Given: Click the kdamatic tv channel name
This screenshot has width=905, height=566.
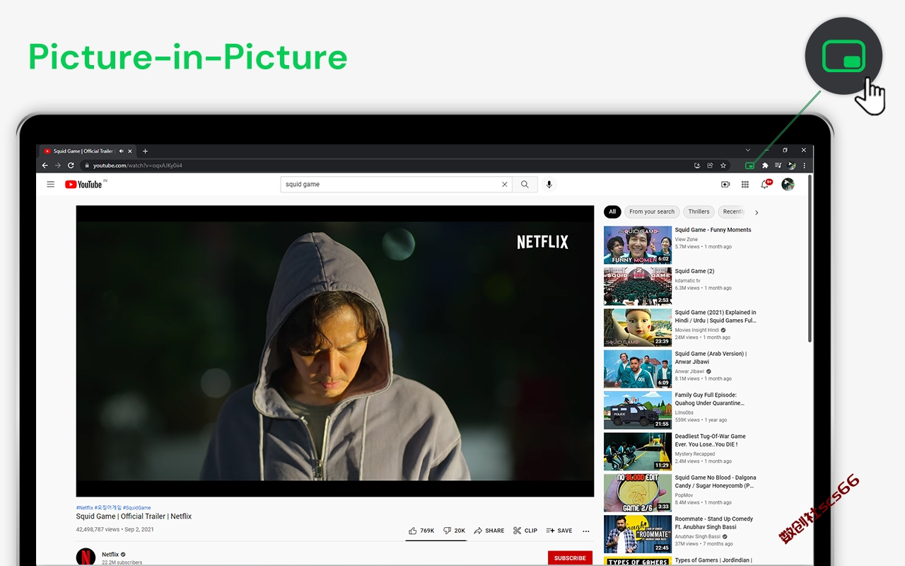Looking at the screenshot, I should click(x=687, y=281).
